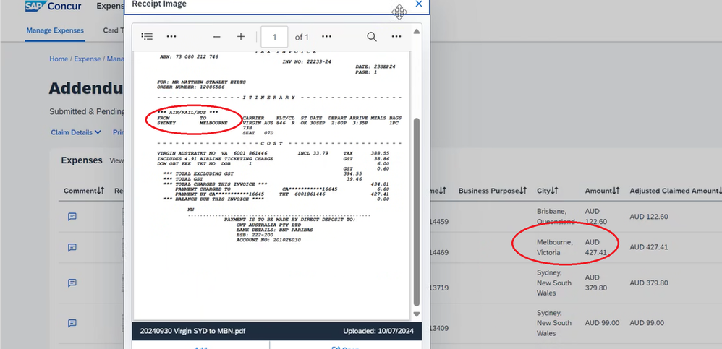This screenshot has height=349, width=722.
Task: Sort by the Comment column
Action: coord(84,191)
